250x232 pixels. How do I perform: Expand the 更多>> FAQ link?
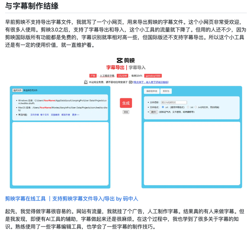click(76, 115)
